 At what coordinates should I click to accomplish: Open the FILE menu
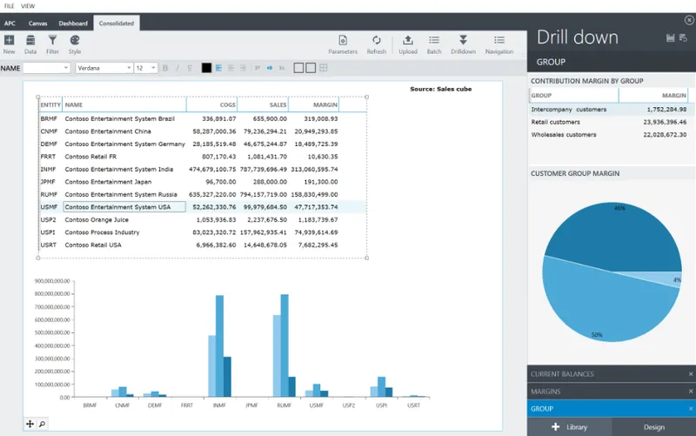[x=10, y=6]
